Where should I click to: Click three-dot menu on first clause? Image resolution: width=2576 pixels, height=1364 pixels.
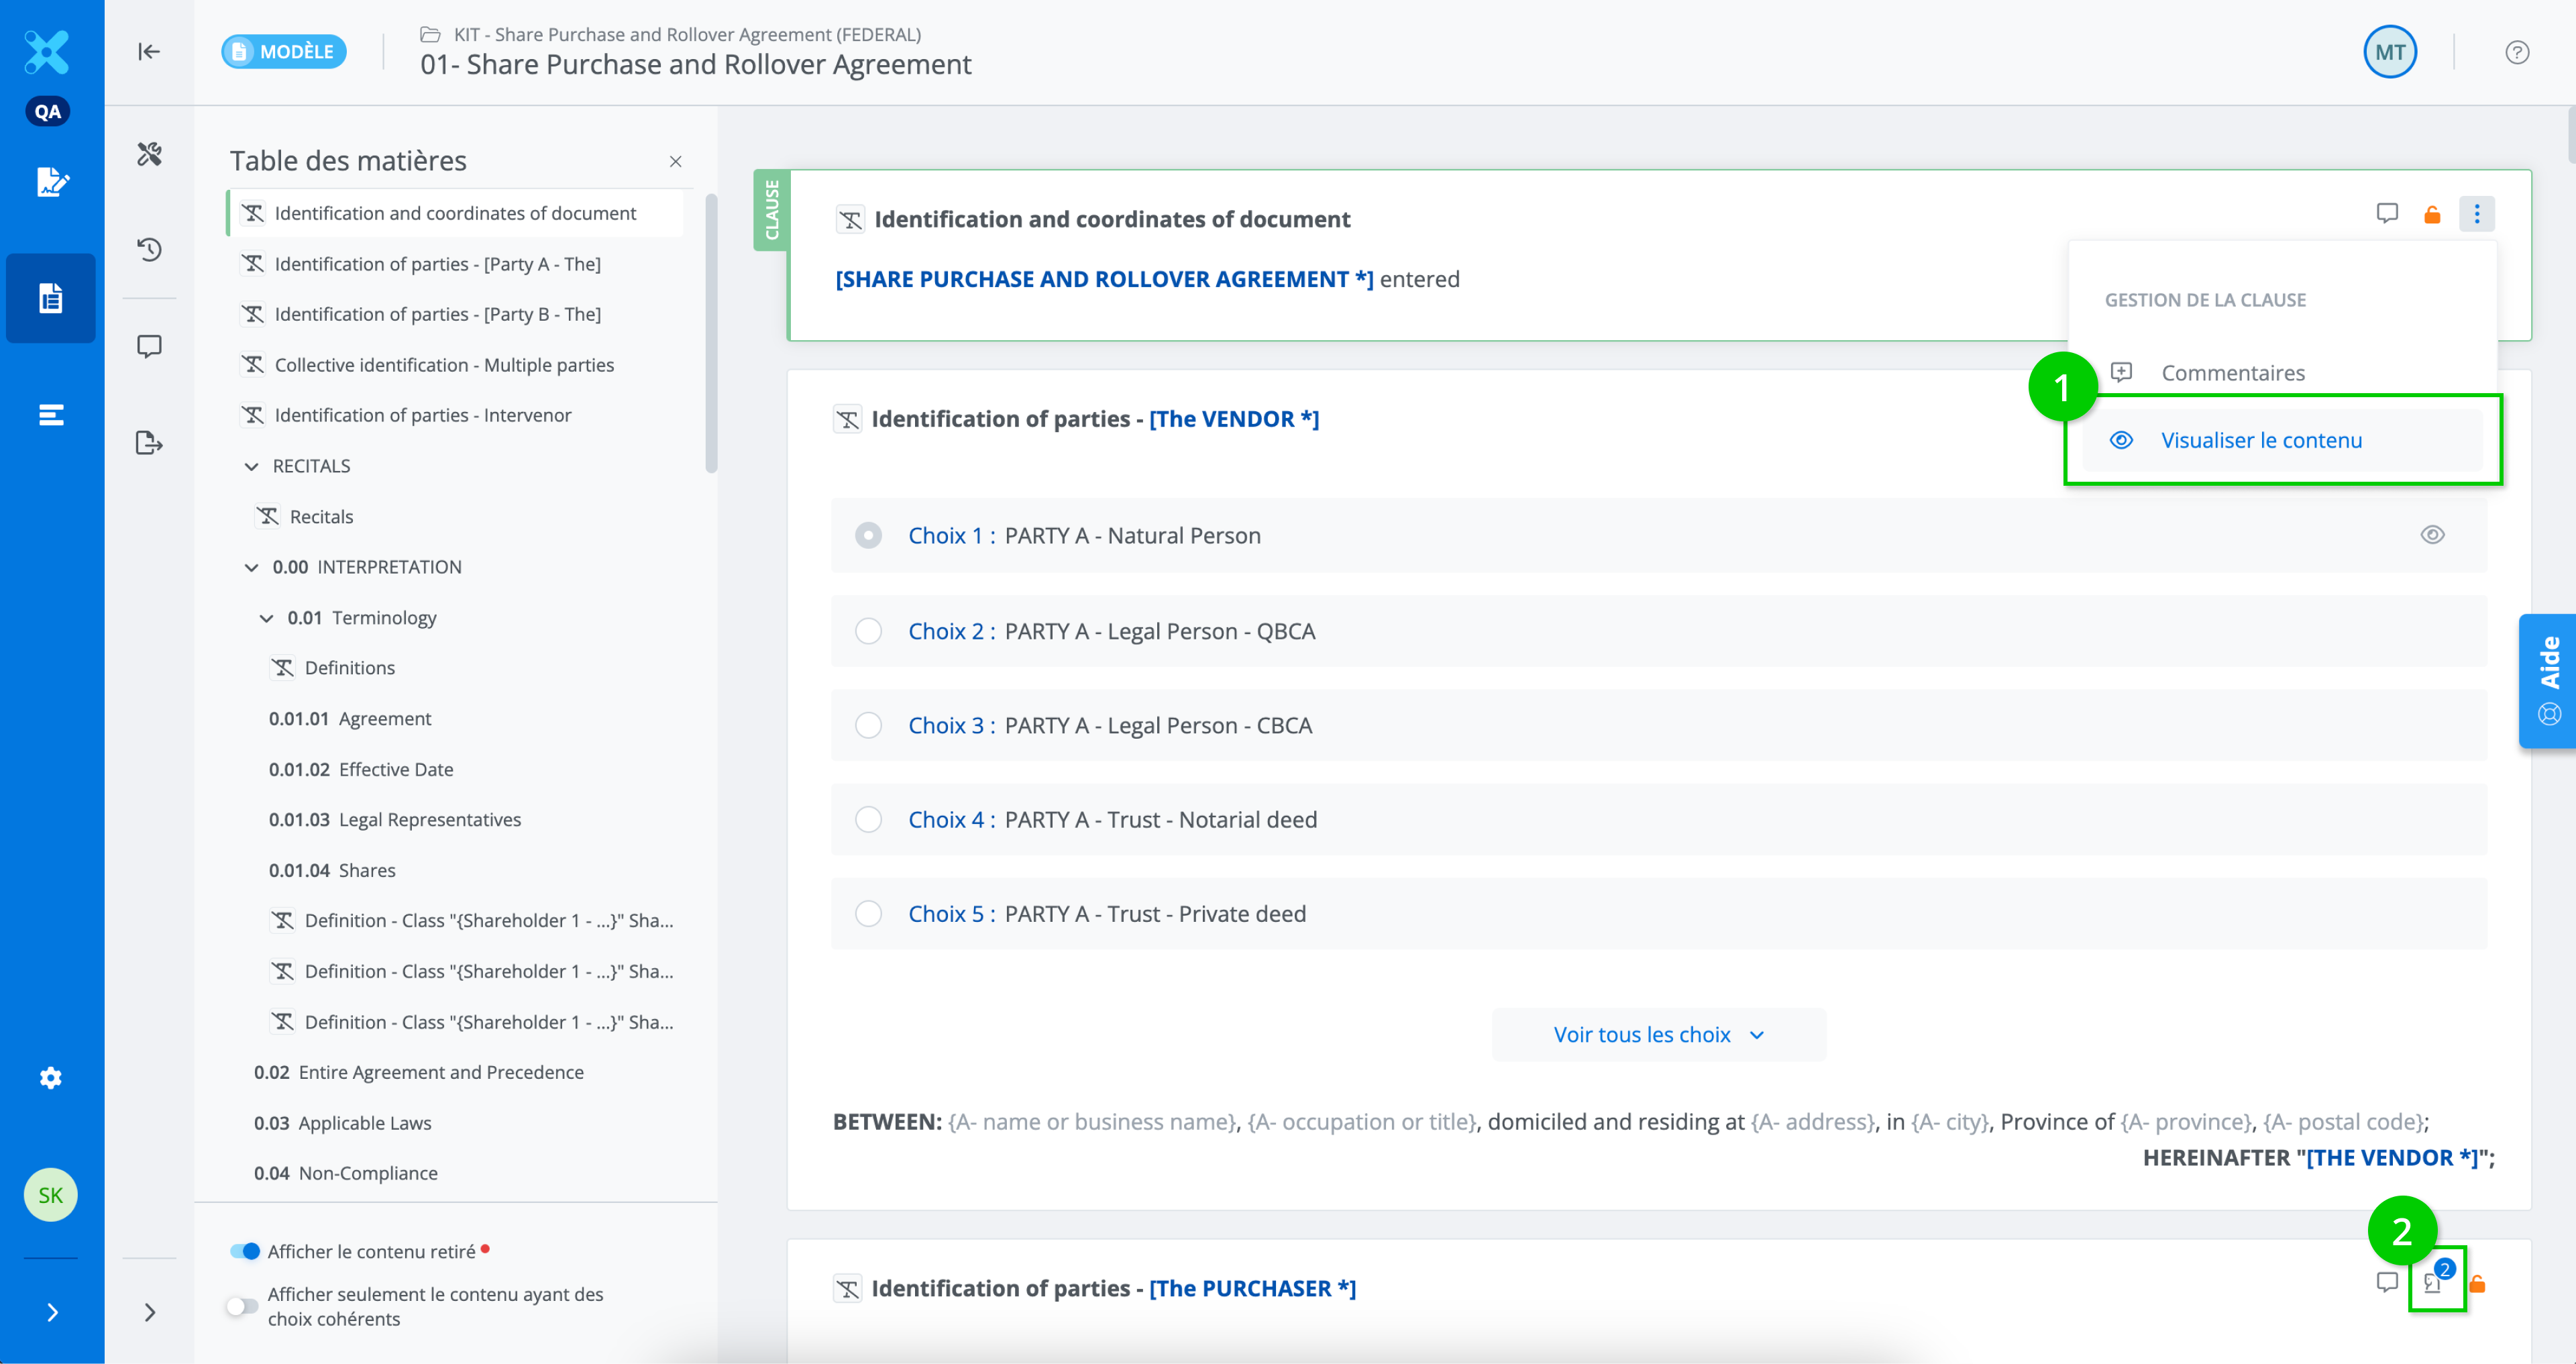[x=2476, y=214]
